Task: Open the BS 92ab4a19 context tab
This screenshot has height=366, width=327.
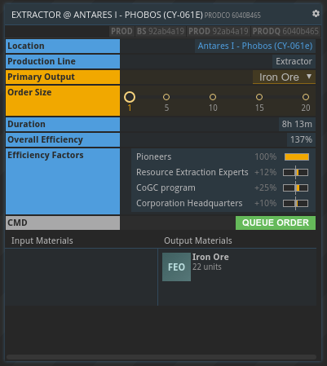Action: 161,31
